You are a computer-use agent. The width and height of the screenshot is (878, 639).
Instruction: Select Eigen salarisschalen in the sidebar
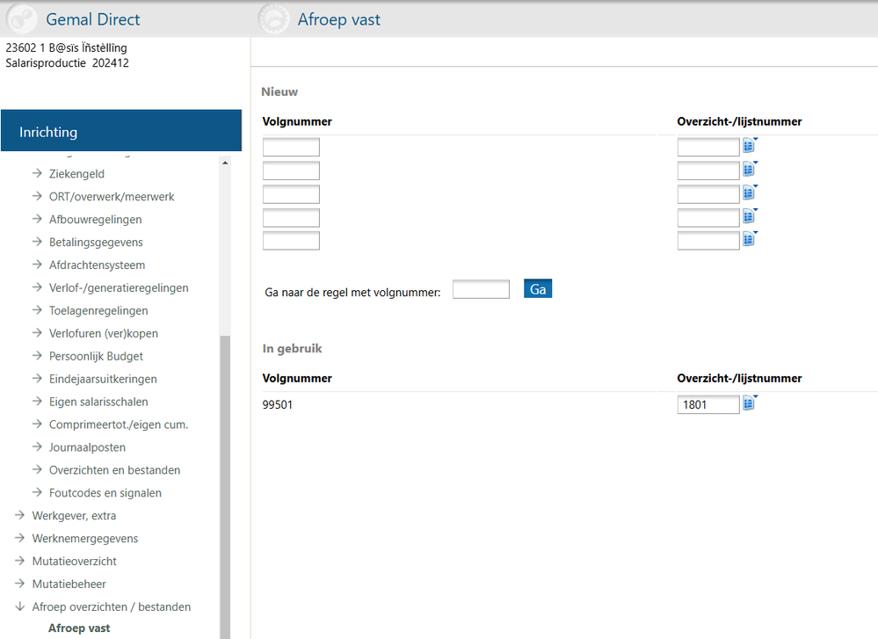tap(98, 402)
